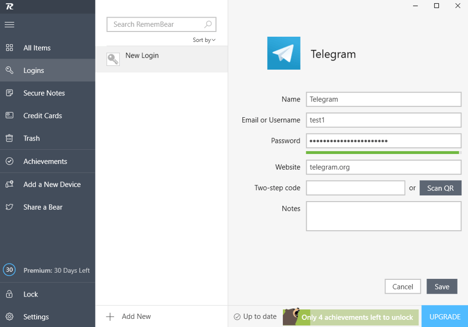The width and height of the screenshot is (468, 327).
Task: Click the Email or Username field
Action: (x=384, y=120)
